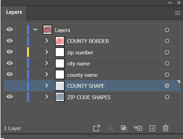Expand the zip number sublayer

(47, 52)
